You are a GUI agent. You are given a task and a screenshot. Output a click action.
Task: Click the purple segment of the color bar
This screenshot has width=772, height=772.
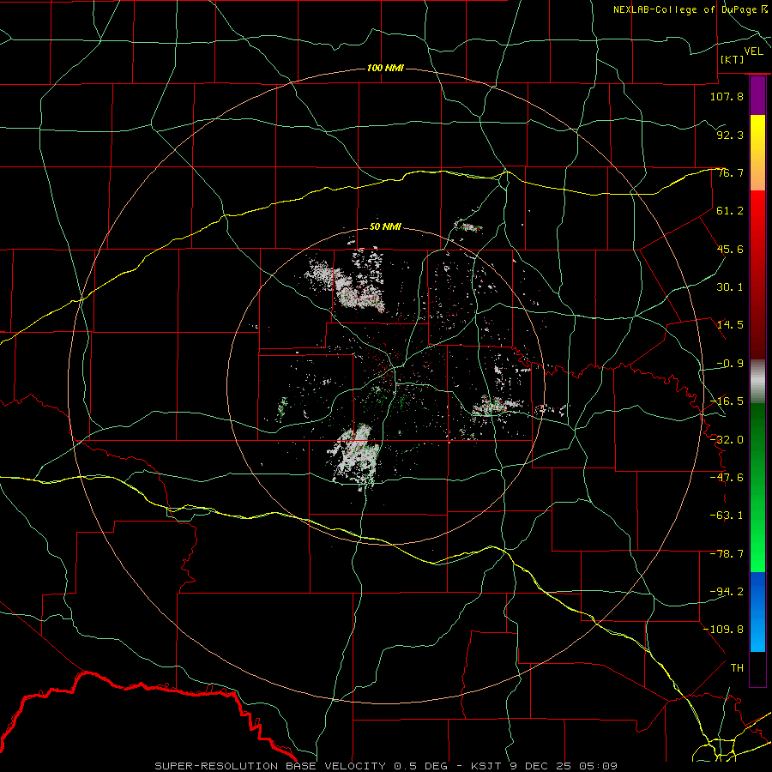click(757, 96)
